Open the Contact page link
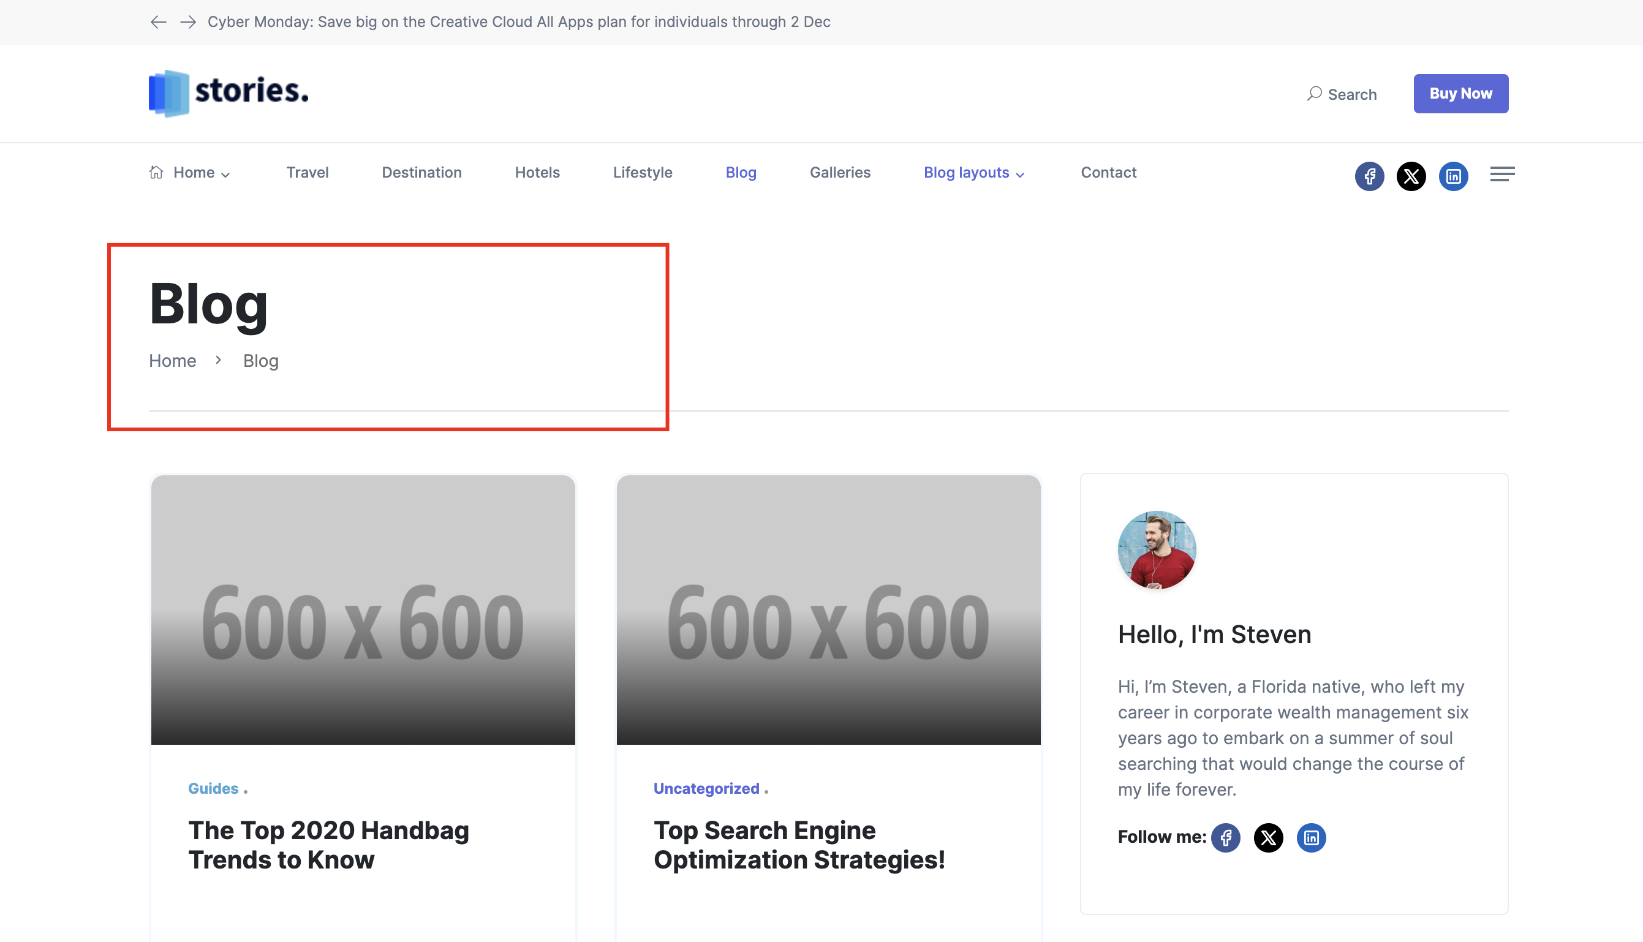Image resolution: width=1643 pixels, height=942 pixels. tap(1108, 173)
